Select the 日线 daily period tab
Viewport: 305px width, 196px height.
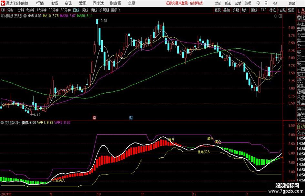(76, 10)
